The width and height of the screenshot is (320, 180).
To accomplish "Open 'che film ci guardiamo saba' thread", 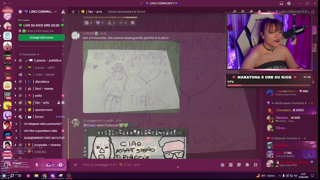I will pyautogui.click(x=40, y=131).
